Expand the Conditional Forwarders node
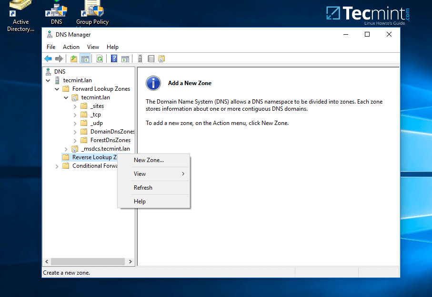 pyautogui.click(x=57, y=165)
